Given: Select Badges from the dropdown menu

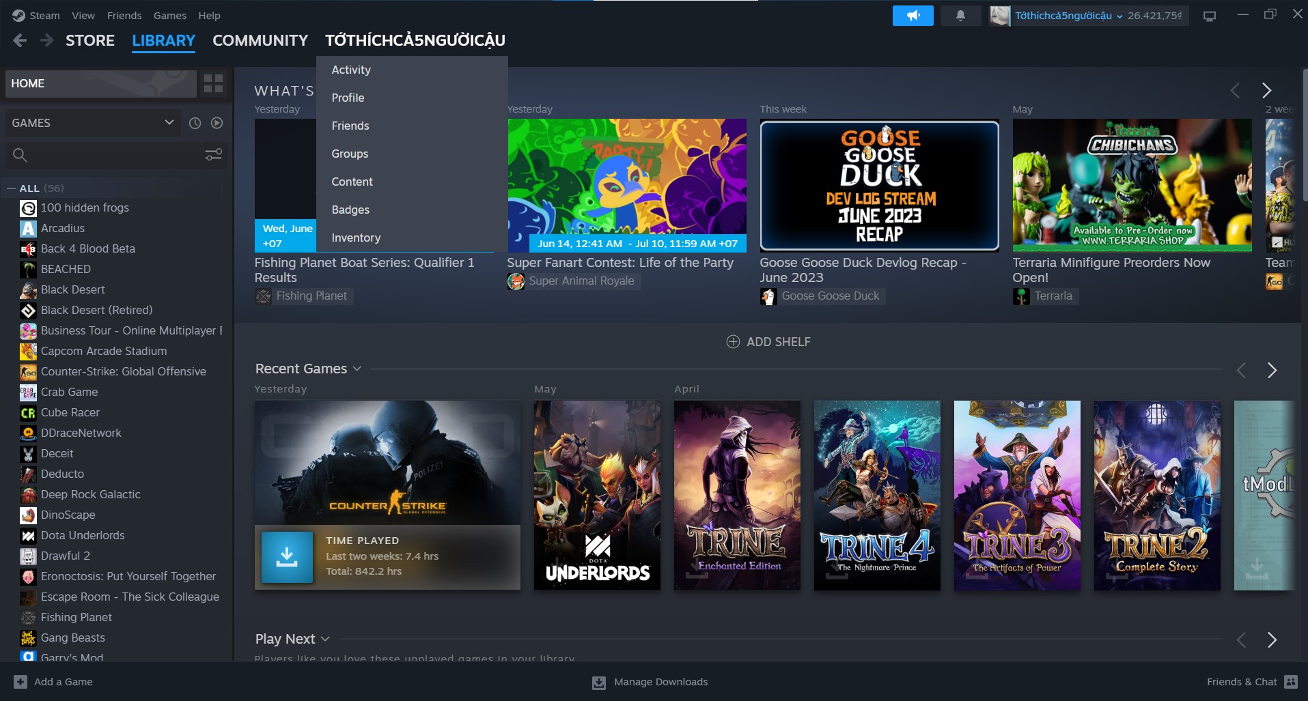Looking at the screenshot, I should [x=412, y=210].
